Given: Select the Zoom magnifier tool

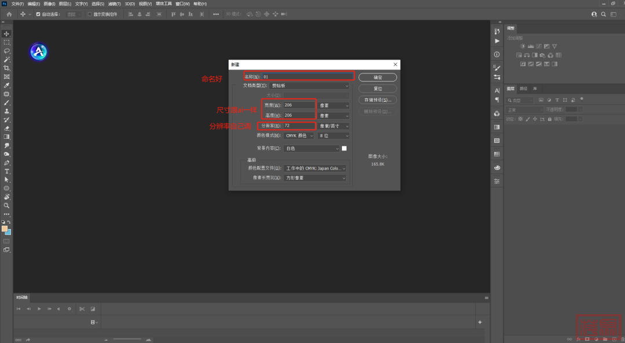Looking at the screenshot, I should (x=6, y=205).
